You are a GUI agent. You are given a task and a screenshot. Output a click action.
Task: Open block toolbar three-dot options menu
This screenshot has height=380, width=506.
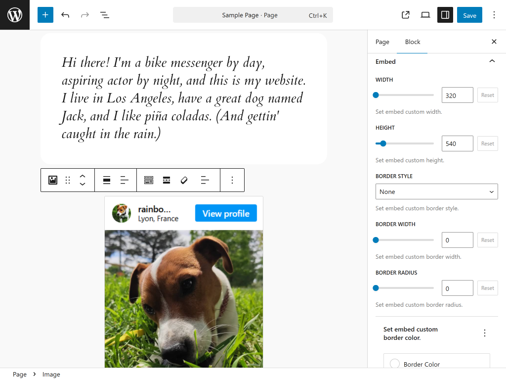pyautogui.click(x=232, y=180)
